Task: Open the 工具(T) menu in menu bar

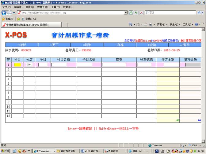Action: (x=55, y=7)
